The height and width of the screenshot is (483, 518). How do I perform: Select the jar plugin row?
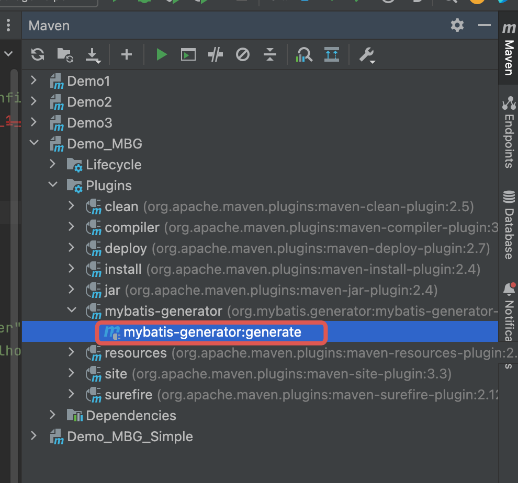(x=260, y=290)
